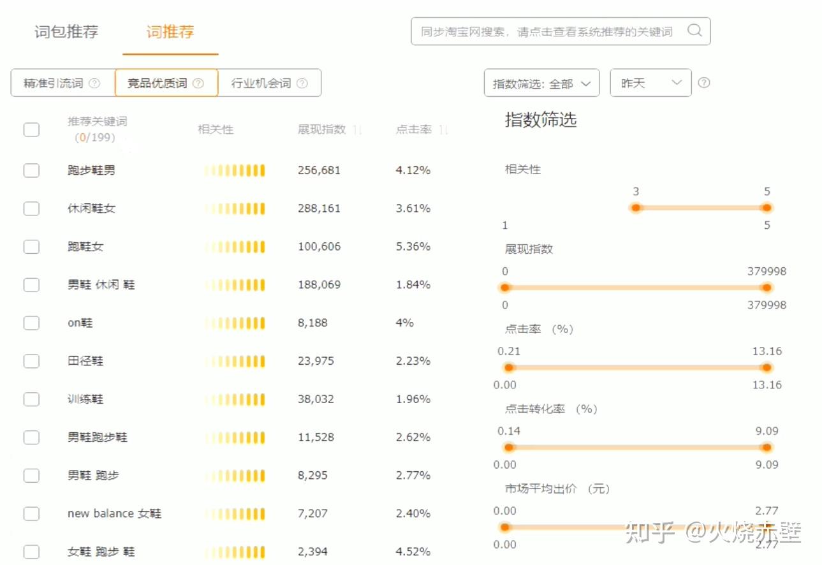
Task: Check the 跑步鞋男 keyword row
Action: pyautogui.click(x=31, y=170)
